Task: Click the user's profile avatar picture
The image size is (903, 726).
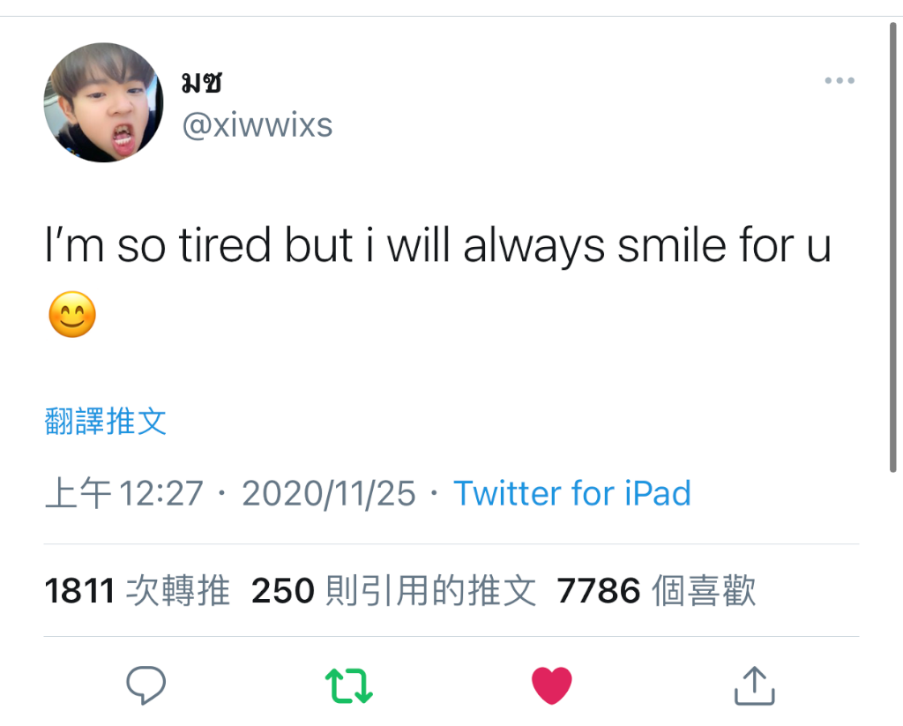Action: point(104,102)
